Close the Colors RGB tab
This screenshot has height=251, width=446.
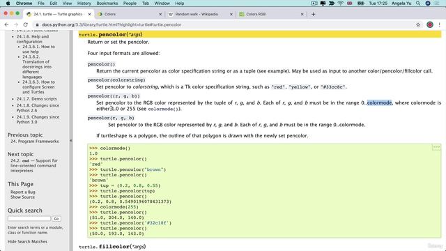(302, 14)
